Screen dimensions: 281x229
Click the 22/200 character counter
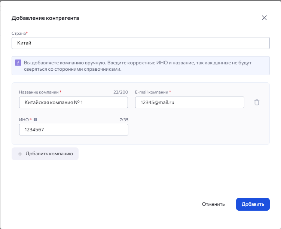pos(120,92)
